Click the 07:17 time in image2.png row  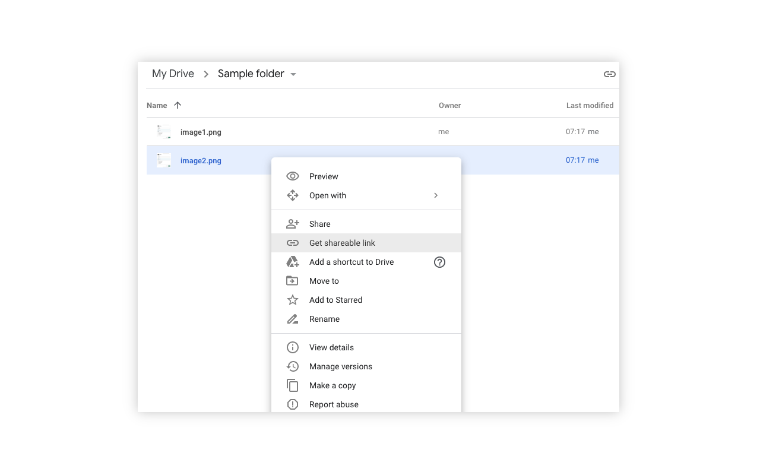point(575,160)
